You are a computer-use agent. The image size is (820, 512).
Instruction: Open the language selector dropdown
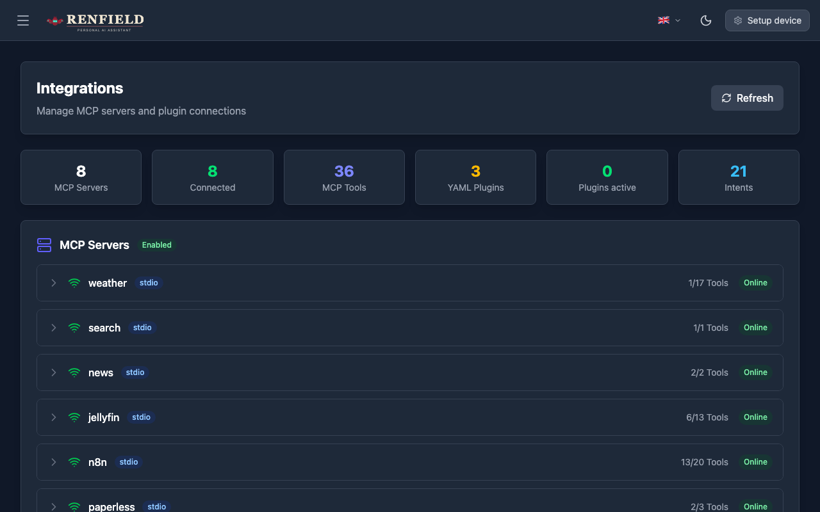(x=668, y=20)
